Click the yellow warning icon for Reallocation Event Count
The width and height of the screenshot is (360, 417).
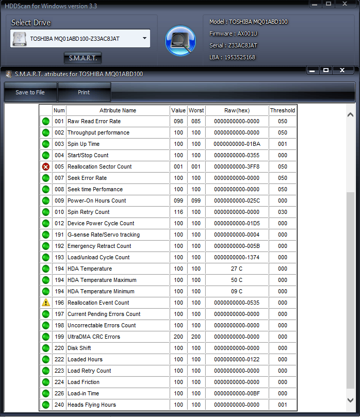[x=46, y=303]
